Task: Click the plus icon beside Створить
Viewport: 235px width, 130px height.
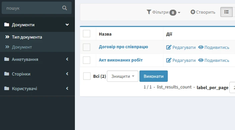Action: tap(193, 12)
